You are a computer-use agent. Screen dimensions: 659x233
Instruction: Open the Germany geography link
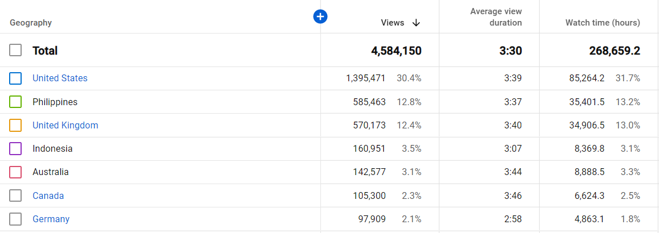click(x=51, y=219)
